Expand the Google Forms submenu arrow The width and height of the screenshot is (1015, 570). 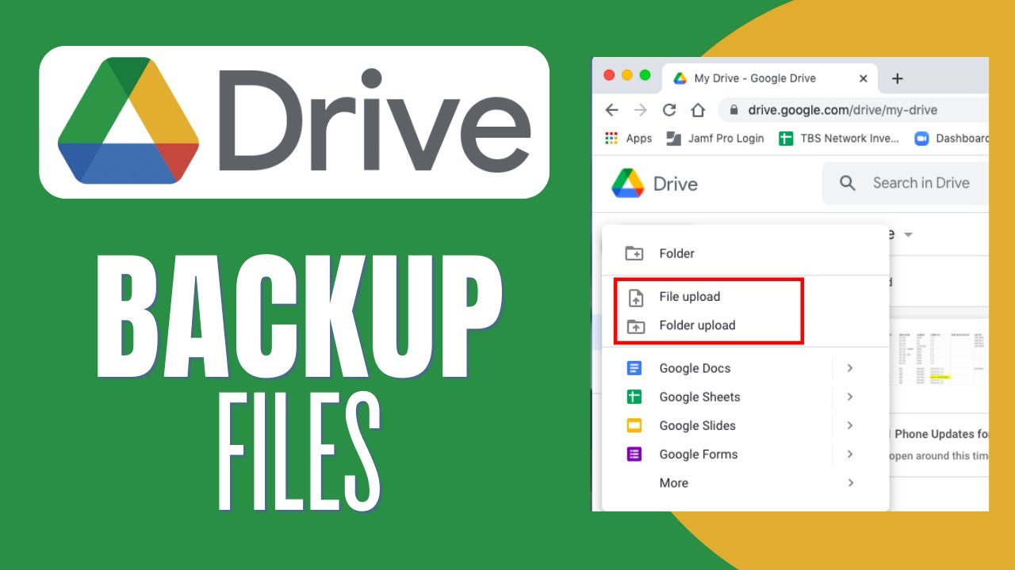(x=849, y=454)
